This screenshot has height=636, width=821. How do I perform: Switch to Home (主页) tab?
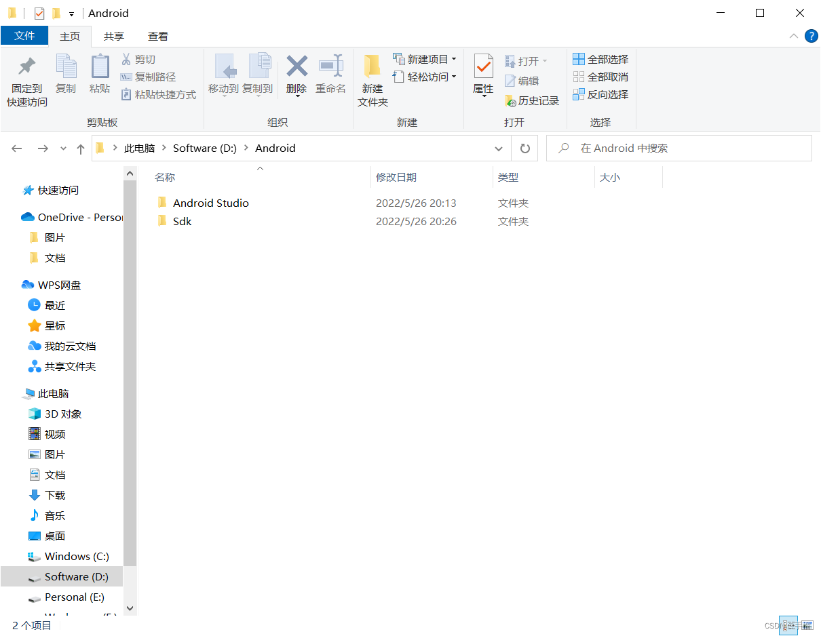click(70, 37)
